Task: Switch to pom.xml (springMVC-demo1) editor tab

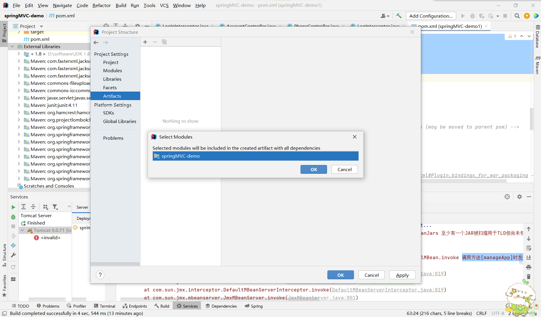Action: [450, 26]
